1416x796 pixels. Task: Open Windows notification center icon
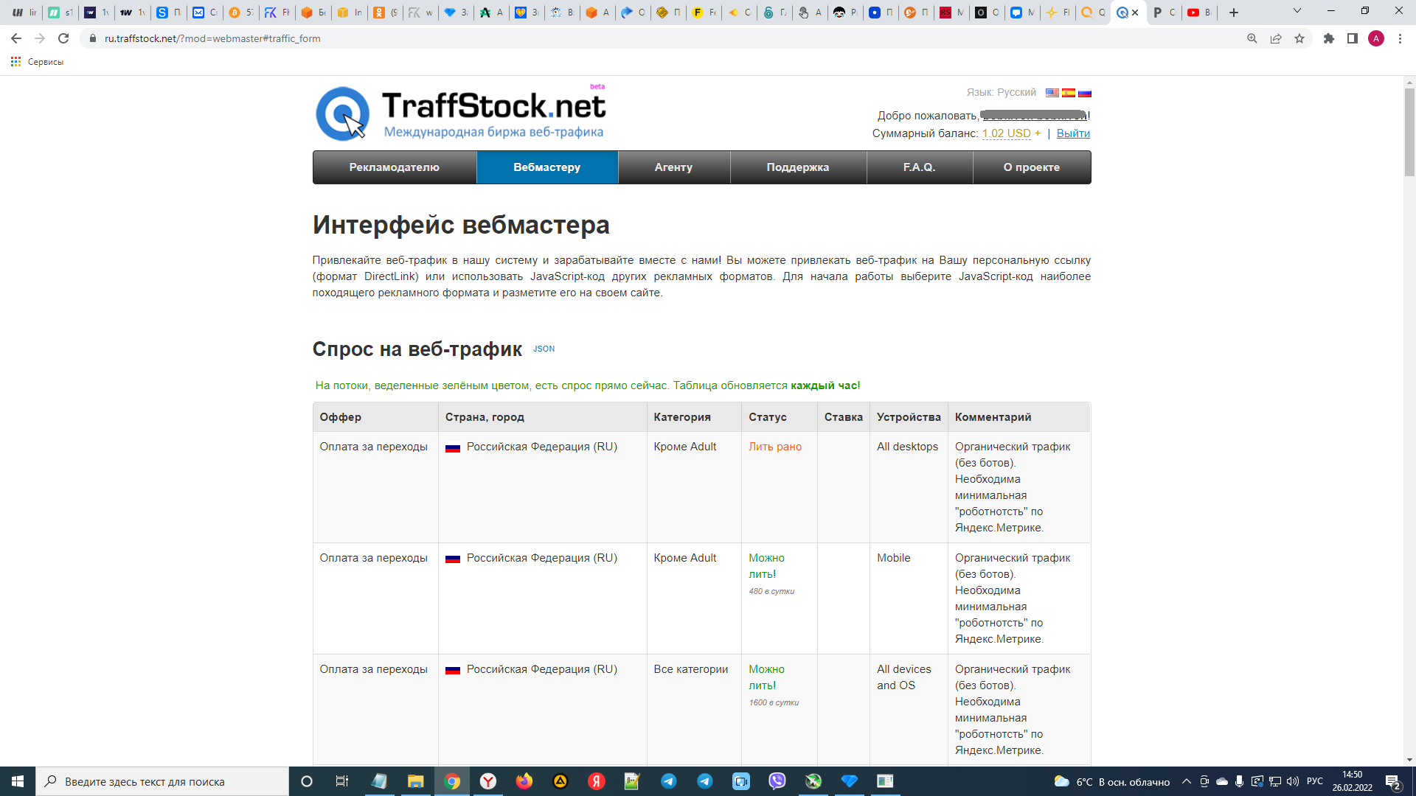click(1393, 781)
